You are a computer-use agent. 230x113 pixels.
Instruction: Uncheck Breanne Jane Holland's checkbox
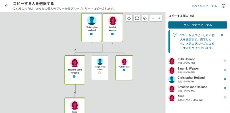click(74, 76)
